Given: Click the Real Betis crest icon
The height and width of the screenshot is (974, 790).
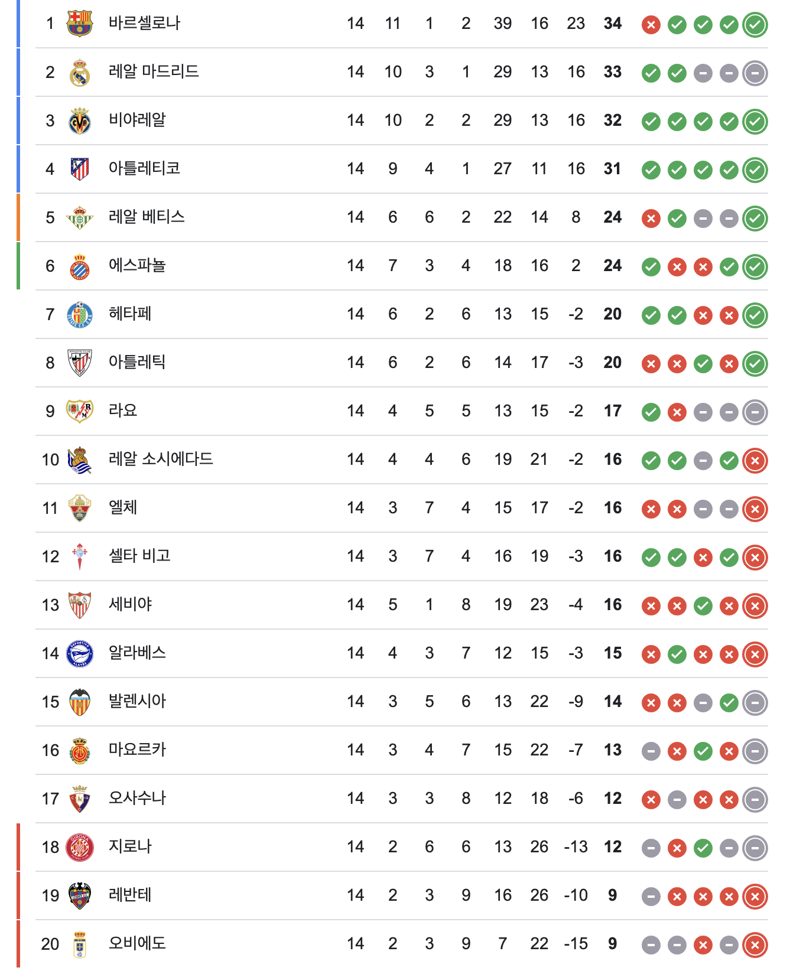Looking at the screenshot, I should tap(80, 218).
